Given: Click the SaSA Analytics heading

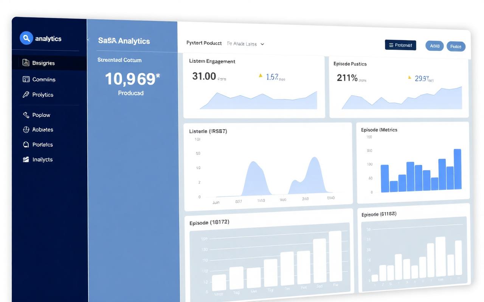Looking at the screenshot, I should point(124,41).
